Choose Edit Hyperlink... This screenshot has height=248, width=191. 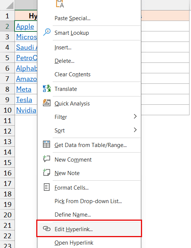tap(89, 229)
